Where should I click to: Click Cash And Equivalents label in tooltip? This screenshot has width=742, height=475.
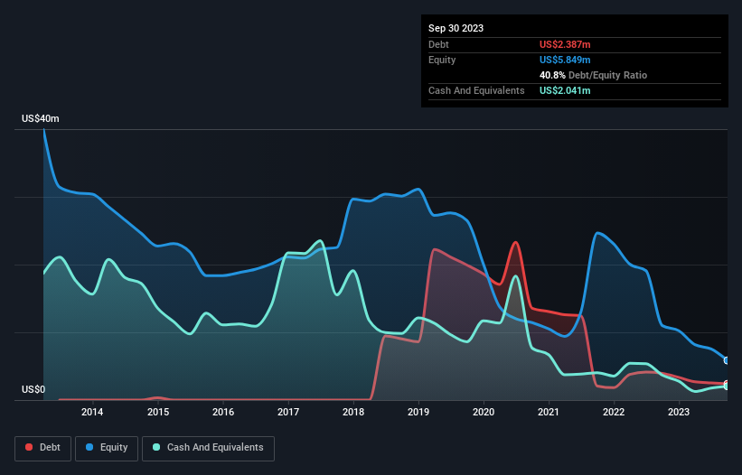[476, 90]
